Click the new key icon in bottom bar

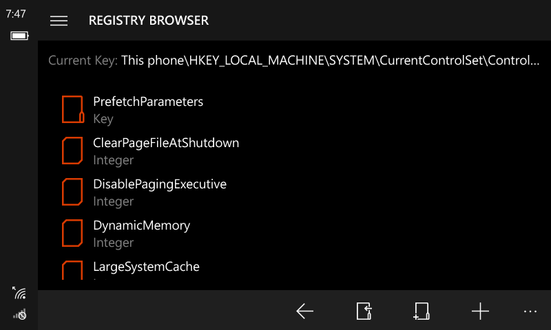click(422, 311)
